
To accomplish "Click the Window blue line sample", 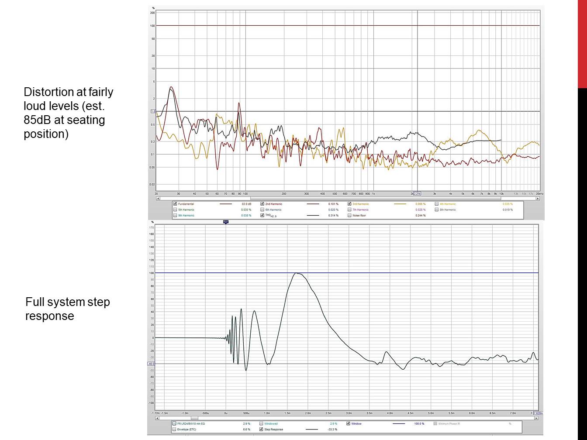I will pyautogui.click(x=399, y=423).
